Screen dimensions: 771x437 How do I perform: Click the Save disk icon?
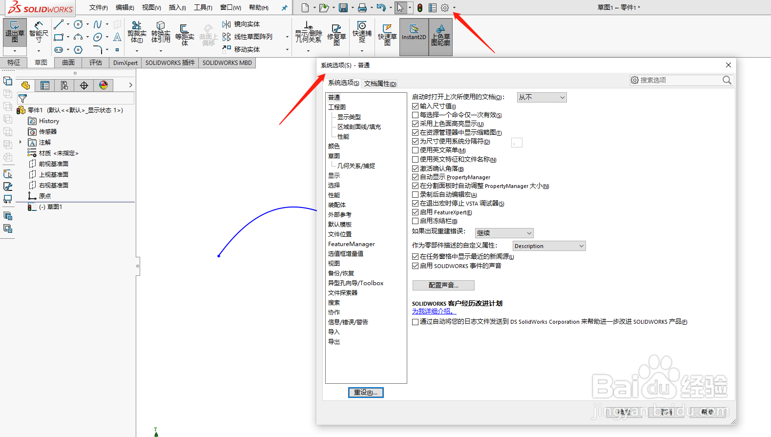point(343,8)
